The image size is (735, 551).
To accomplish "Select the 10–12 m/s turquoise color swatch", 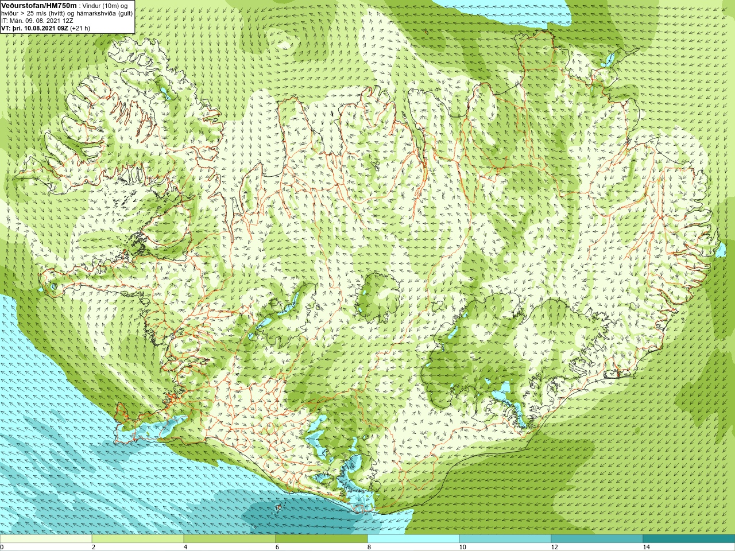I will point(505,539).
